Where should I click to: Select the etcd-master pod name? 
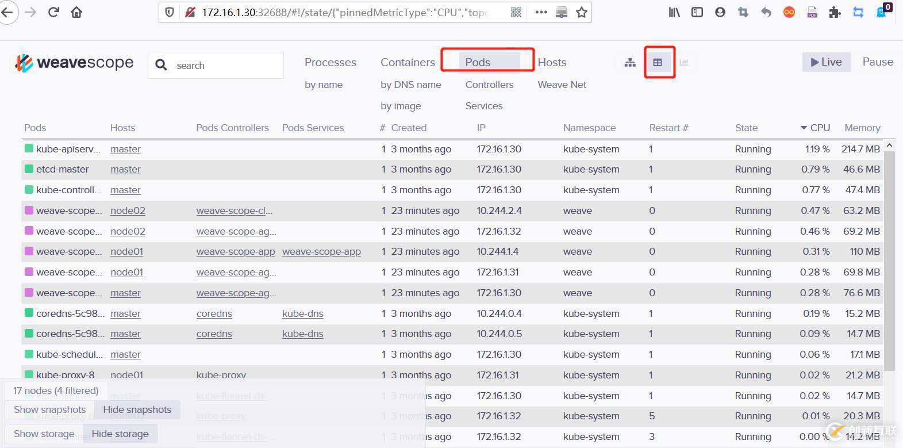point(62,169)
